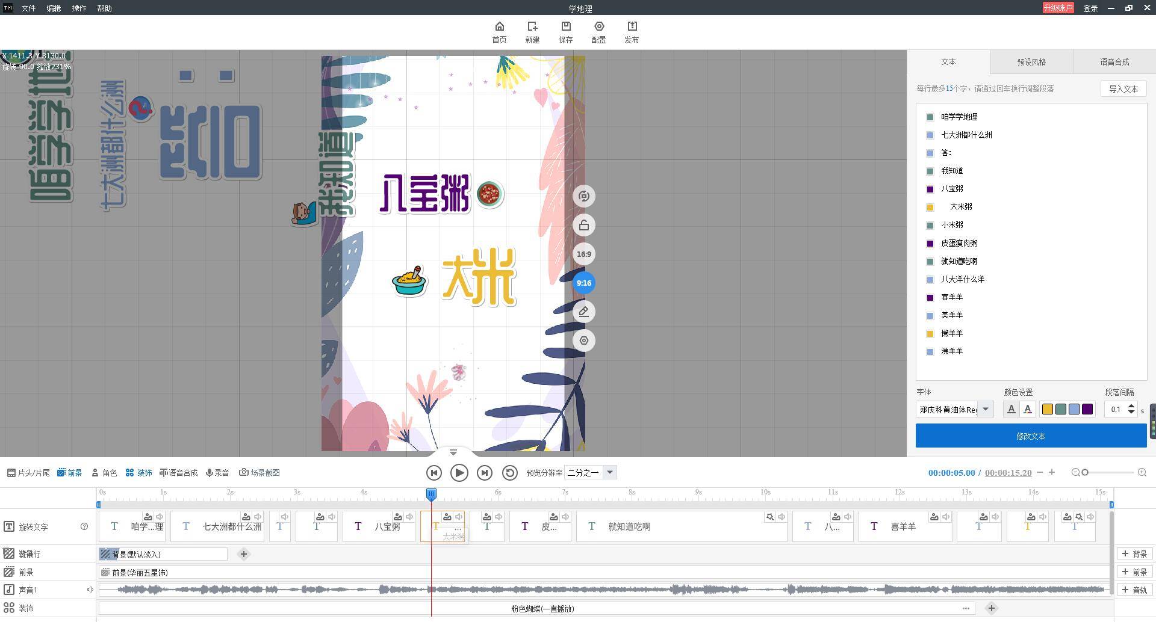
Task: Click the 段落间隔 value field
Action: pos(1116,409)
